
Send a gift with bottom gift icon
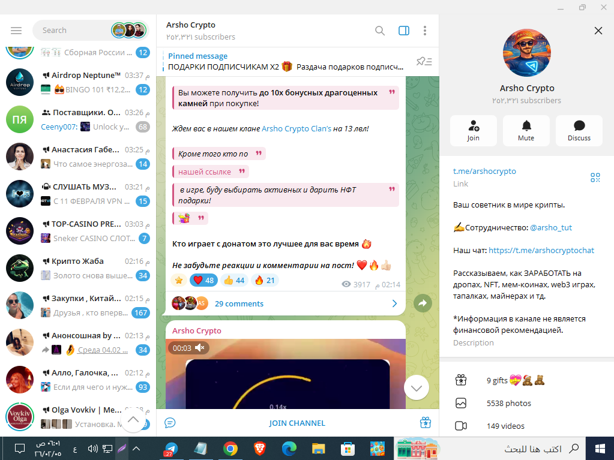[x=426, y=423]
